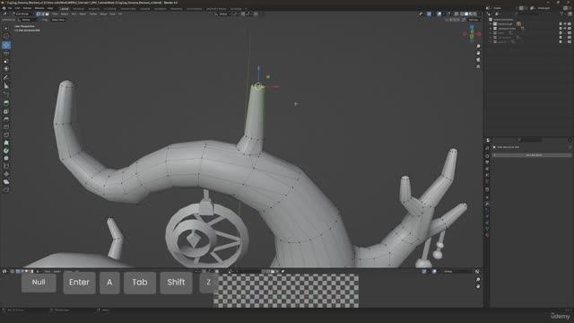The image size is (574, 323).
Task: Click the Add Modifier button
Action: pos(533,155)
